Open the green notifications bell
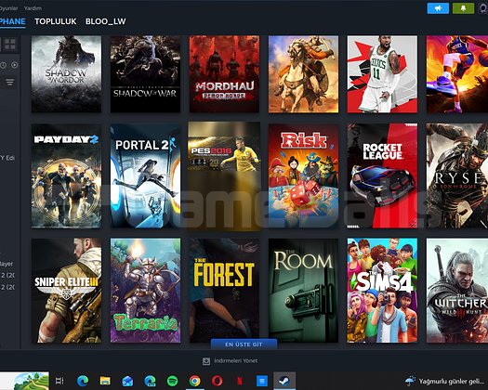 pos(464,8)
